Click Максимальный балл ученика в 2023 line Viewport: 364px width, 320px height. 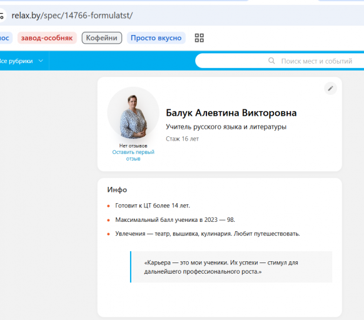[x=175, y=220]
